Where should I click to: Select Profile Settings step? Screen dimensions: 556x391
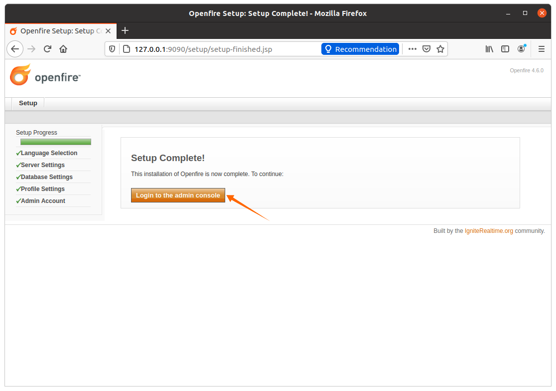click(x=42, y=189)
